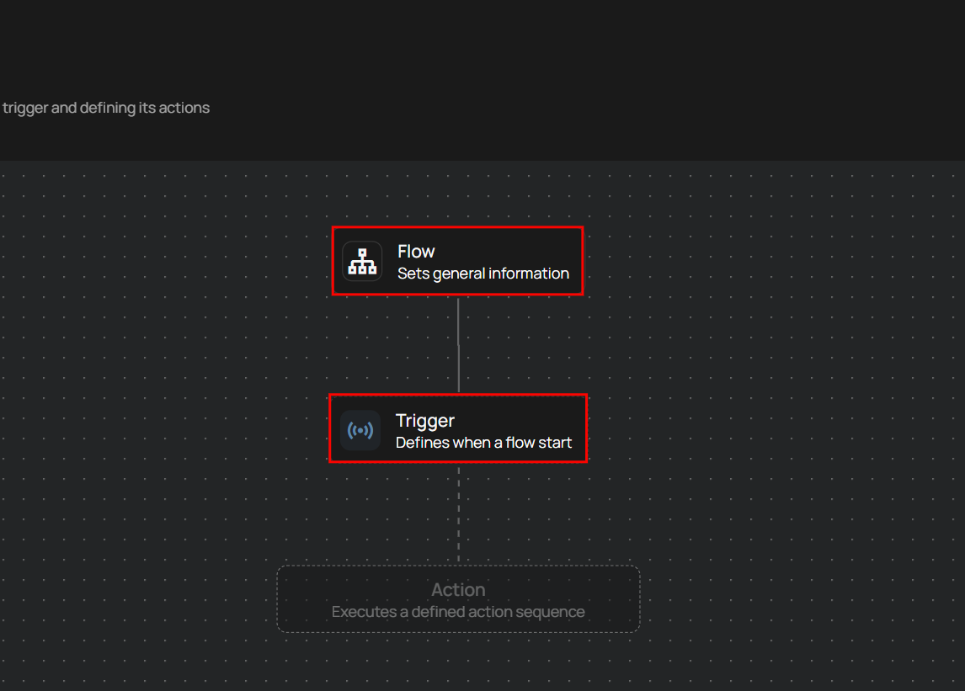Select the Flow node card
This screenshot has height=691, width=965.
tap(457, 261)
